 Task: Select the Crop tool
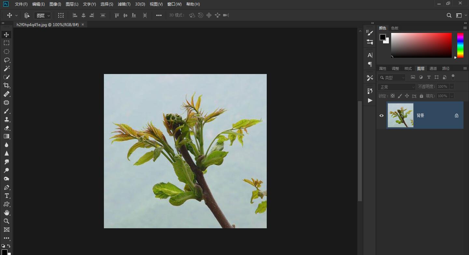(x=7, y=85)
